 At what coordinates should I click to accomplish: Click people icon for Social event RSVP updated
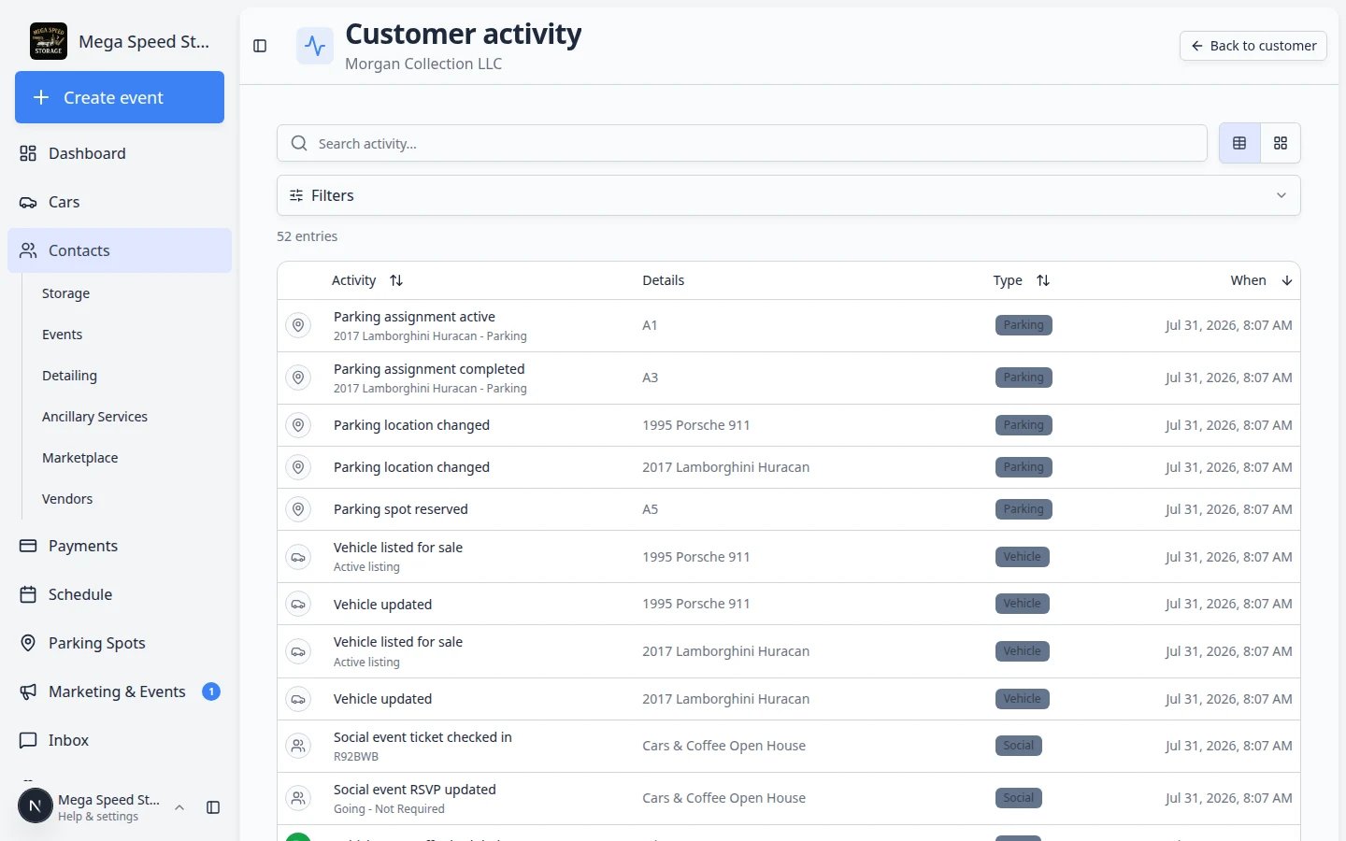(x=298, y=798)
